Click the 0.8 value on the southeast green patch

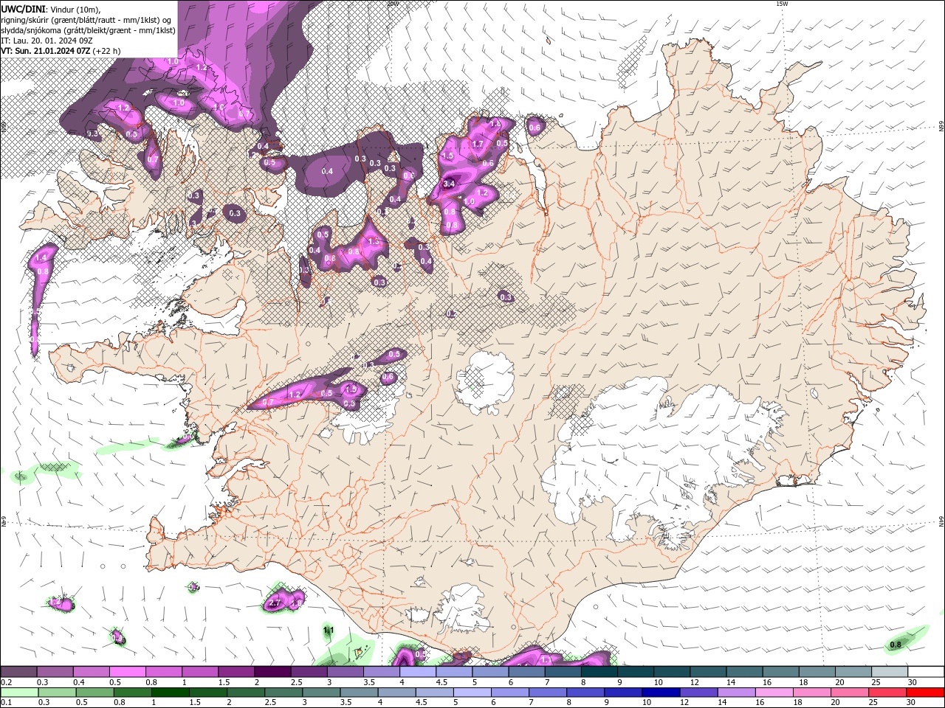pos(896,645)
